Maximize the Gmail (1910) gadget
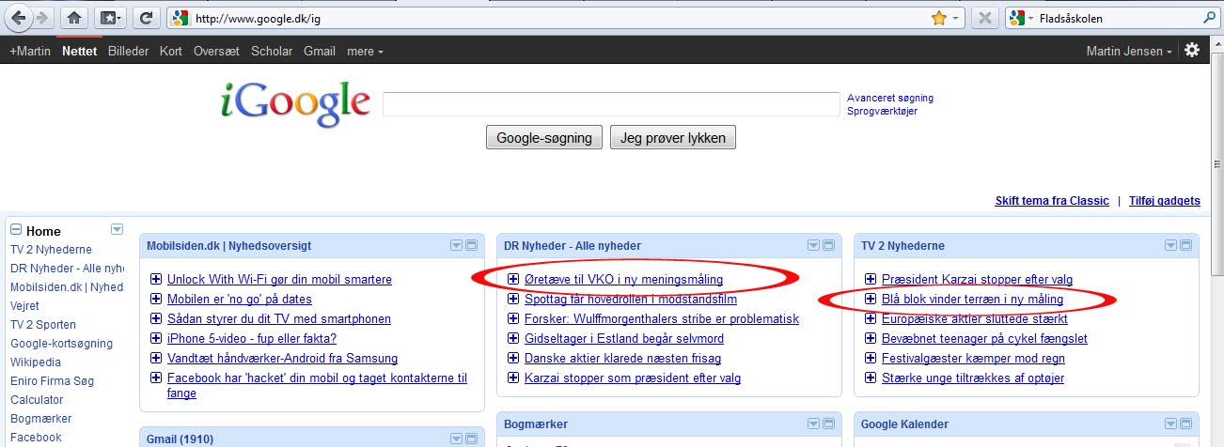This screenshot has height=447, width=1224. [x=472, y=439]
